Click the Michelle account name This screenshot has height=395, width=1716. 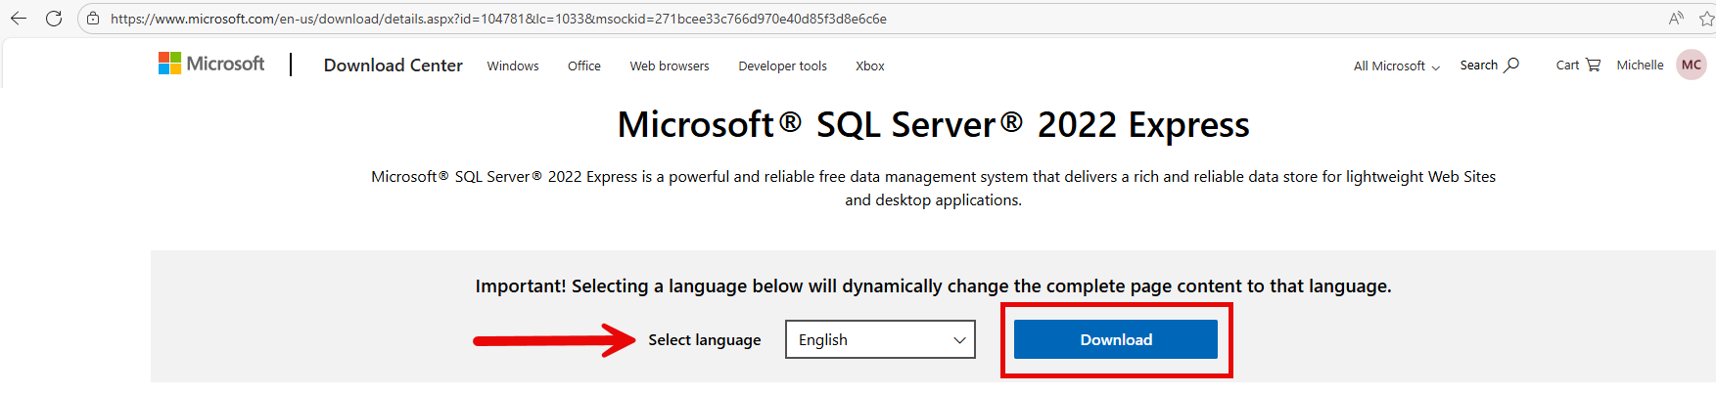pos(1640,65)
